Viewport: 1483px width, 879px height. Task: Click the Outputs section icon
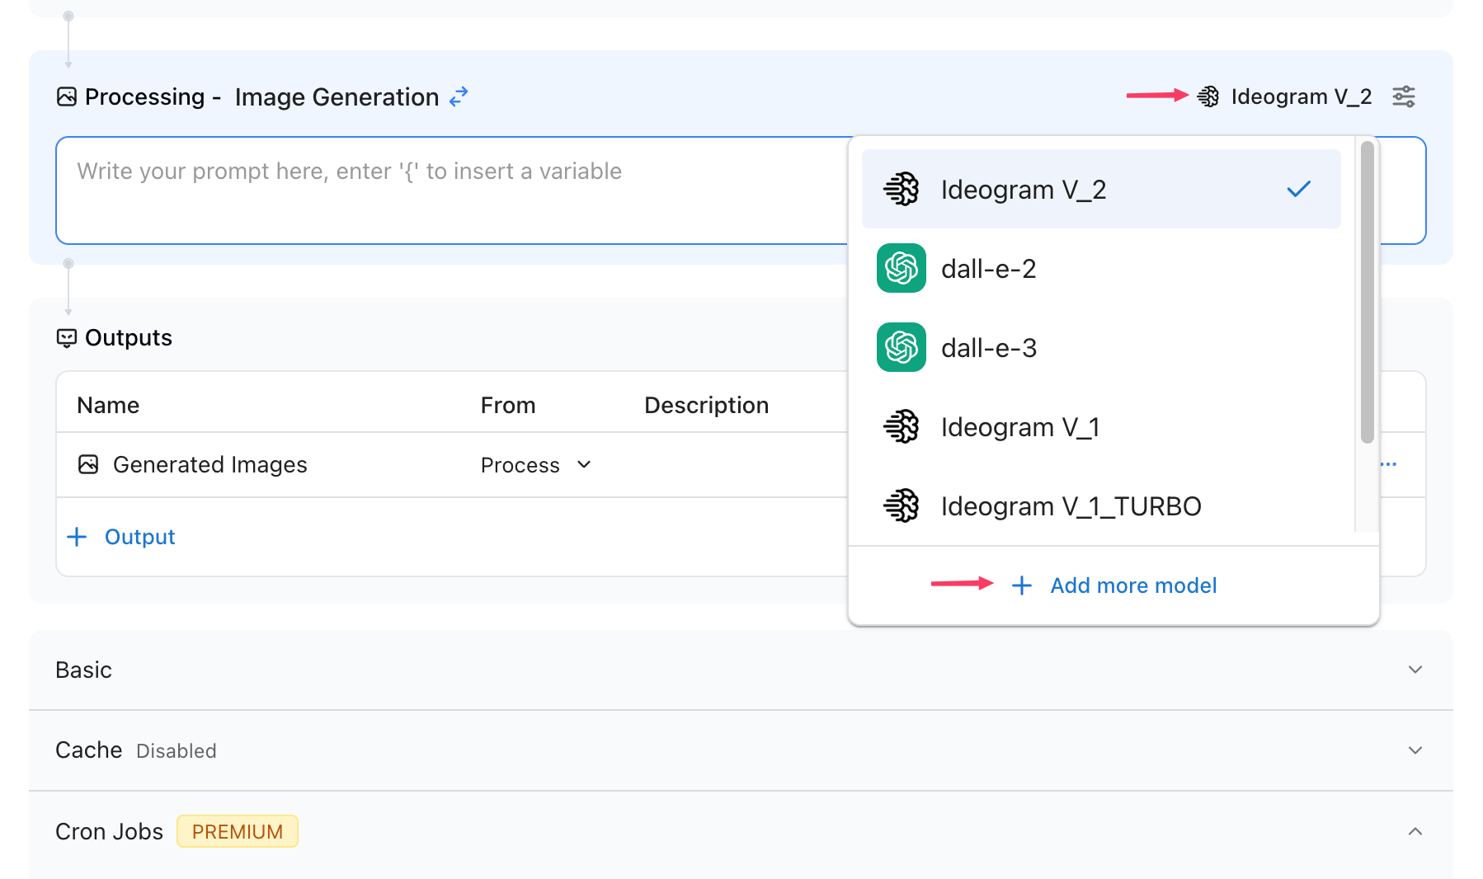(x=67, y=338)
